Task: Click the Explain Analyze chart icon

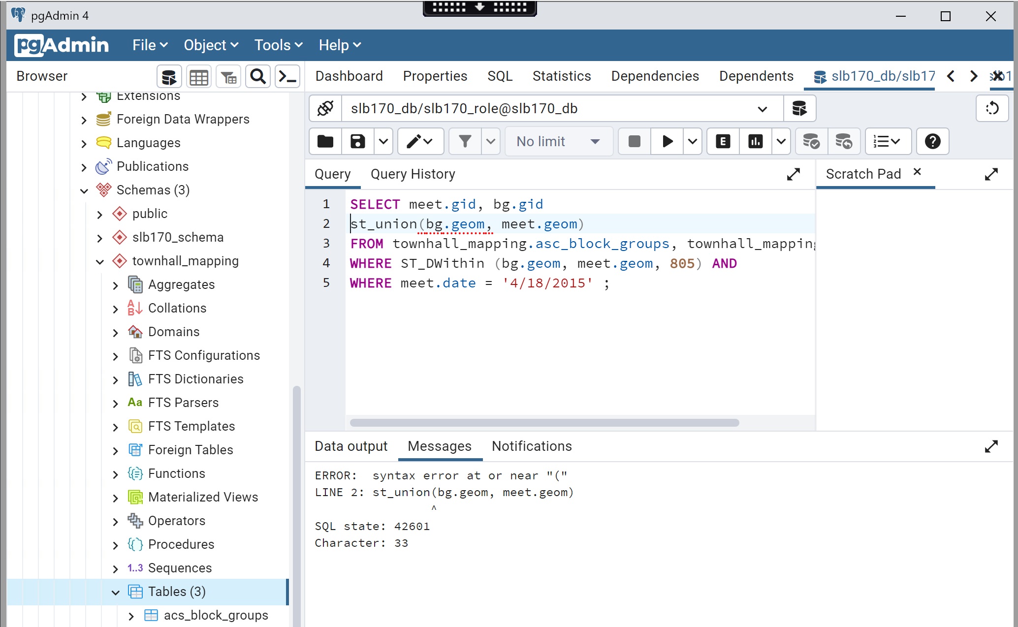Action: pyautogui.click(x=755, y=142)
